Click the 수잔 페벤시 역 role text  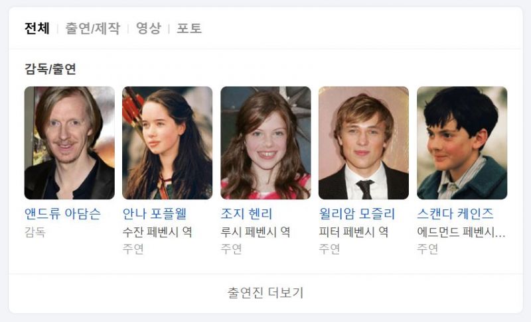tap(157, 232)
